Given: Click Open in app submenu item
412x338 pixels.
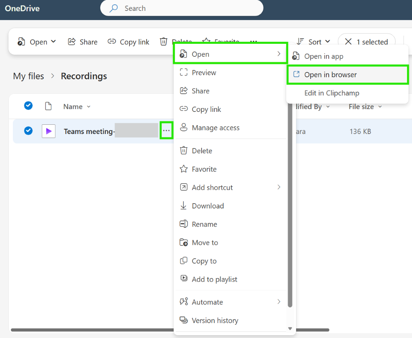Looking at the screenshot, I should 347,56.
